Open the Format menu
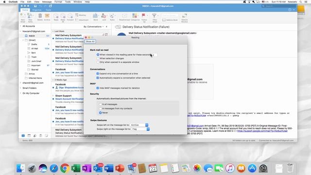The width and height of the screenshot is (311, 175). tap(58, 2)
